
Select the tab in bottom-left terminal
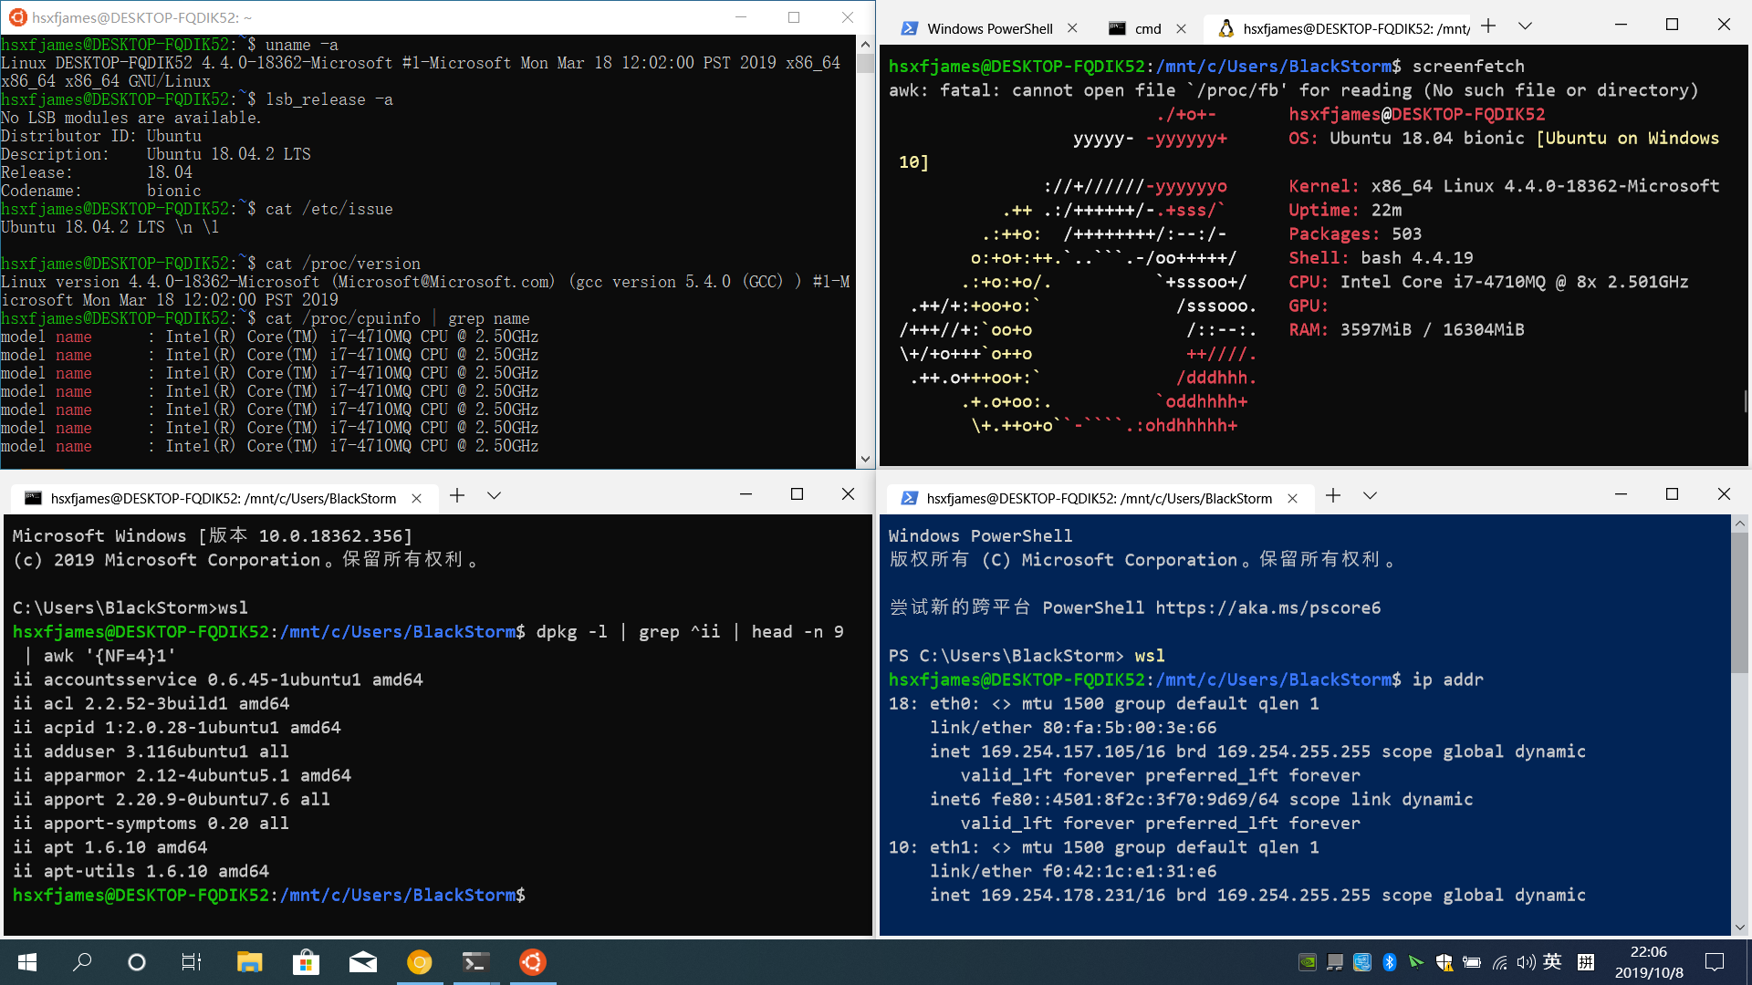(x=223, y=498)
